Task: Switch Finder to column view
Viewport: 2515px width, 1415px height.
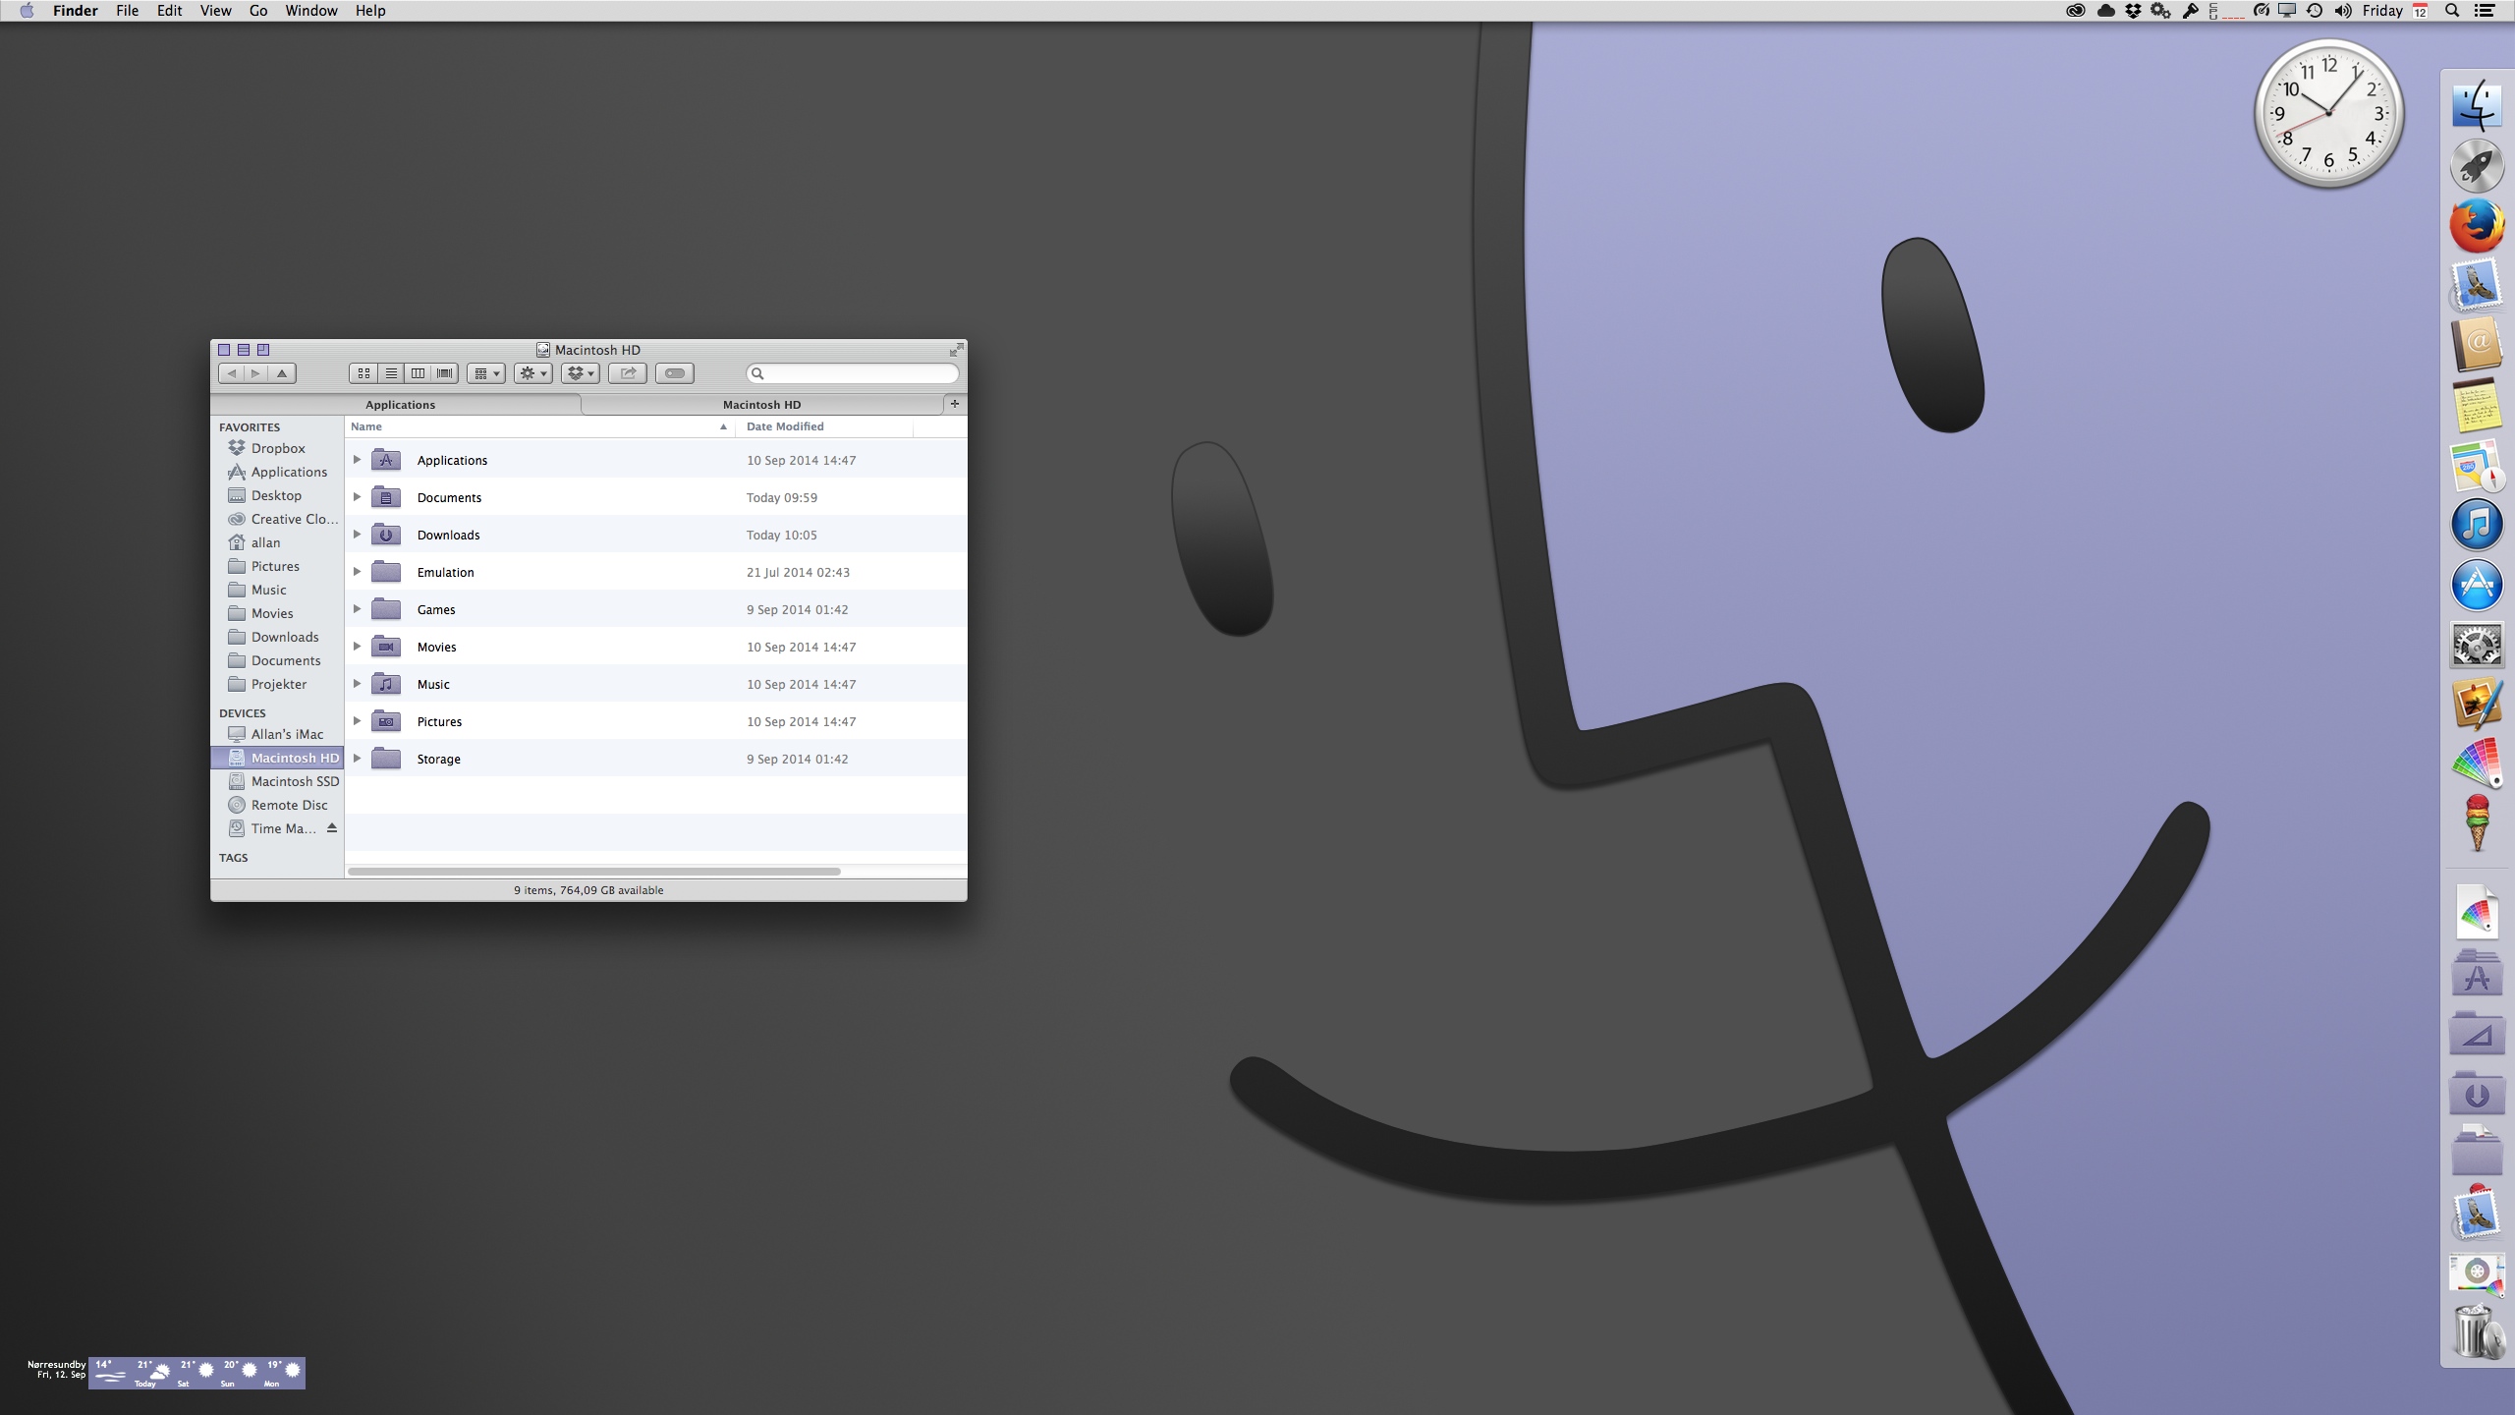Action: 419,373
